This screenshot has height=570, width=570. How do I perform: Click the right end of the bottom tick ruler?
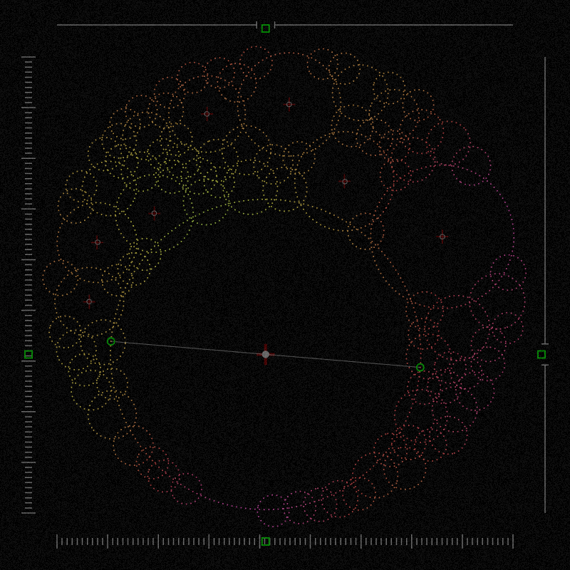point(512,541)
